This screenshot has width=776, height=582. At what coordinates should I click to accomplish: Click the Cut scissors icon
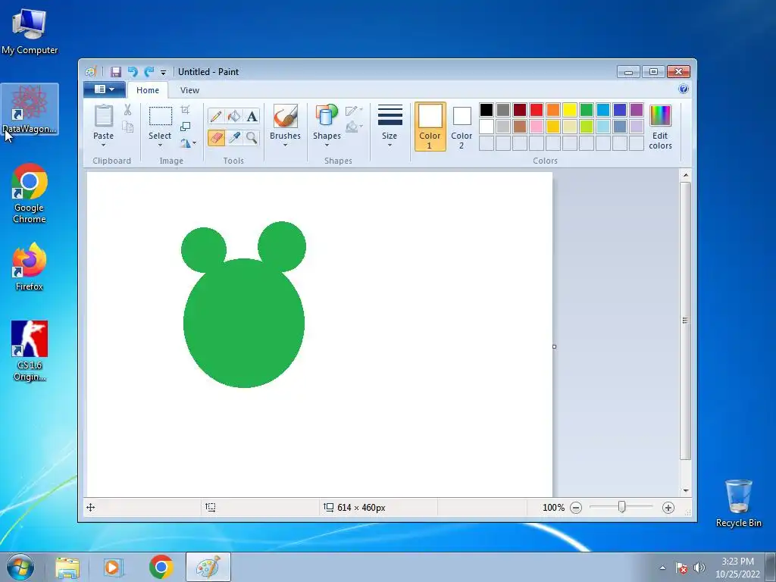tap(127, 110)
